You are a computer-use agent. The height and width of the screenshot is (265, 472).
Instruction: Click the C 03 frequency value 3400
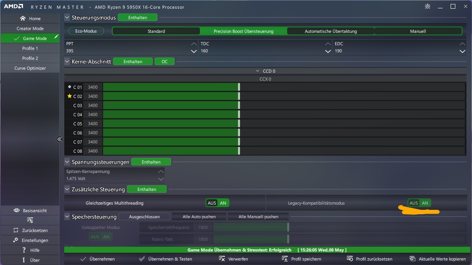pyautogui.click(x=93, y=106)
